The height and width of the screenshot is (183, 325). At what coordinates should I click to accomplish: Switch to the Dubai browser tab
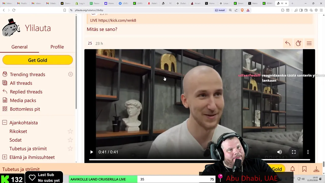(181, 3)
